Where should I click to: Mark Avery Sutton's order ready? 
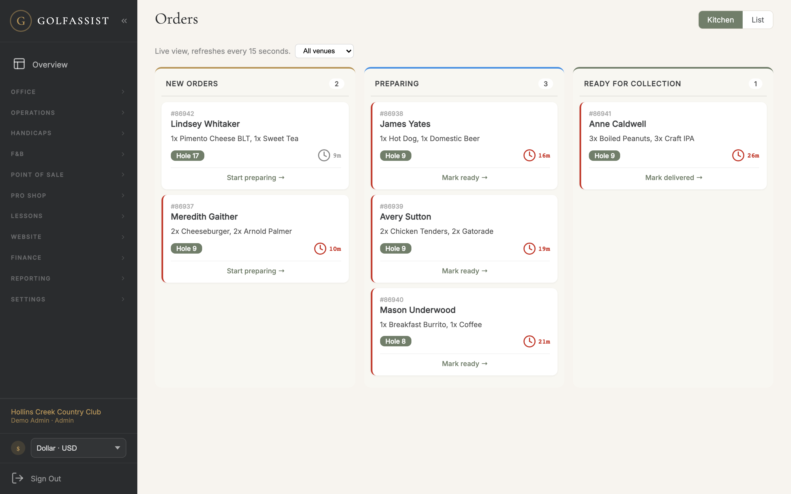click(x=464, y=271)
